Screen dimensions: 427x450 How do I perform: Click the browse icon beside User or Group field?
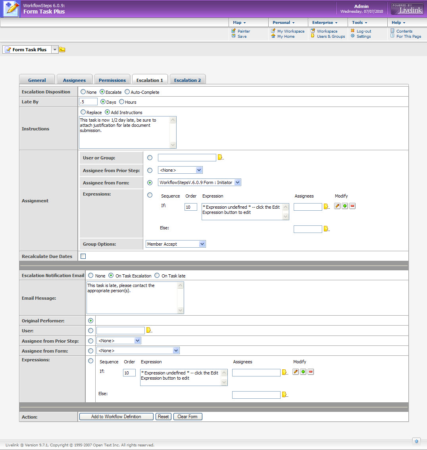click(x=220, y=157)
